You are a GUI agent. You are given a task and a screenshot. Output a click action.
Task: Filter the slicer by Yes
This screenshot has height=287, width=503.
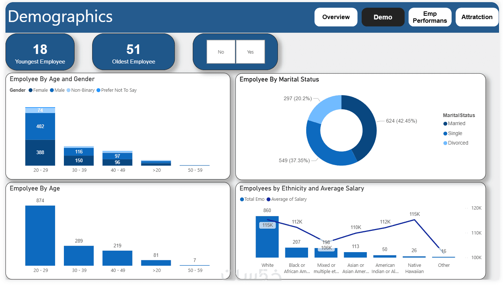pos(250,52)
